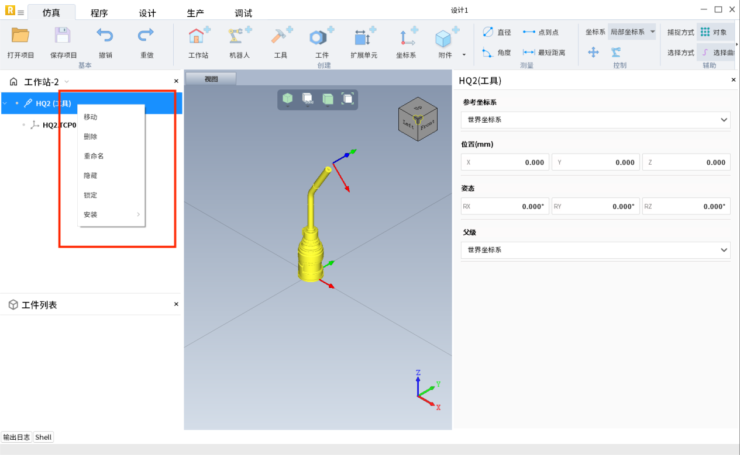Click the Workpiece creation icon

coord(322,37)
